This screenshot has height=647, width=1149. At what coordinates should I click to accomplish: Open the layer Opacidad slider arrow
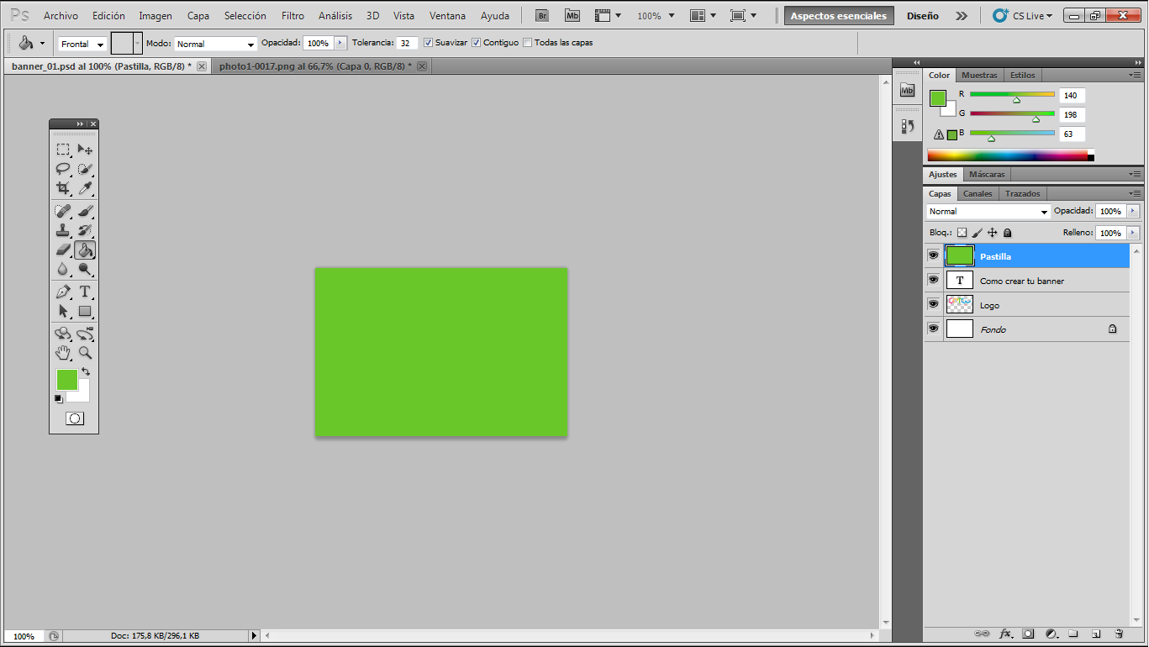click(1133, 211)
